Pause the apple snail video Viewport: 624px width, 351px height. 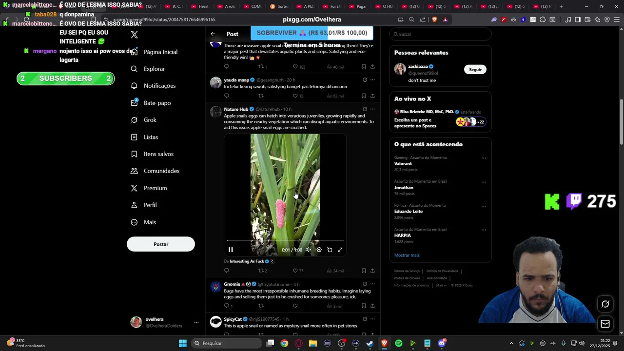(231, 250)
